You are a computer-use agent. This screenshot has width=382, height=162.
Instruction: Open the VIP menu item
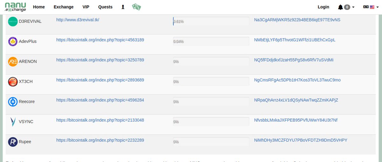click(86, 7)
